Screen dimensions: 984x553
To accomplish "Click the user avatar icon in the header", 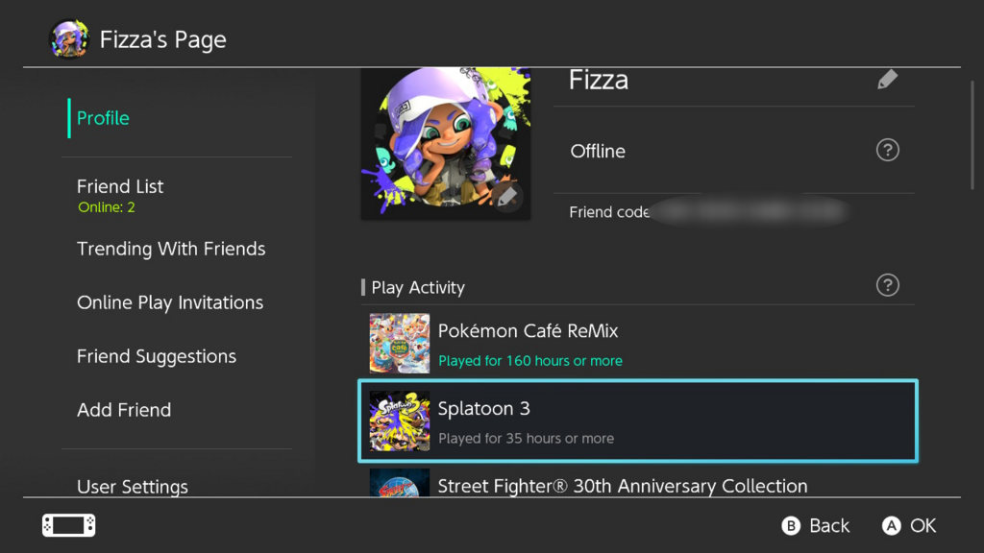I will pos(69,40).
